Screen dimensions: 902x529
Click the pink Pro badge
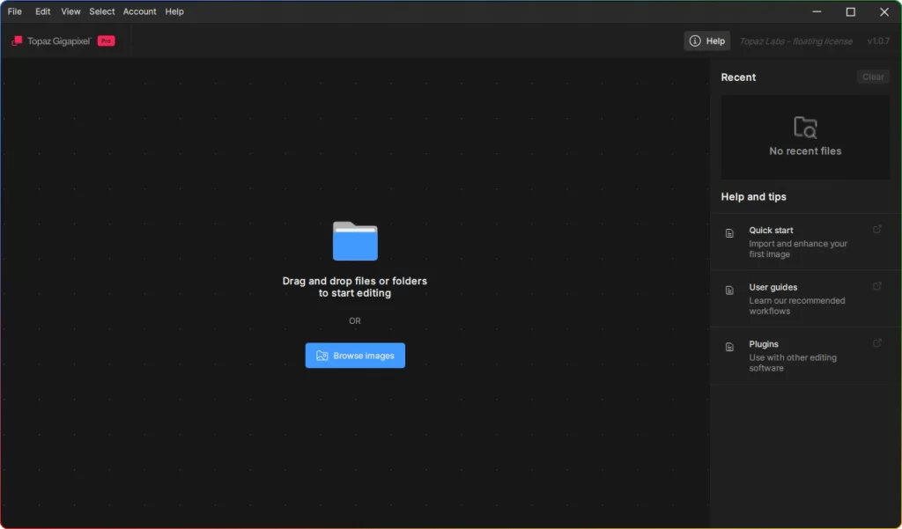click(106, 40)
